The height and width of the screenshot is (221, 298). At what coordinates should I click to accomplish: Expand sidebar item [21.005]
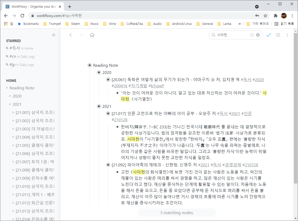tap(13, 146)
